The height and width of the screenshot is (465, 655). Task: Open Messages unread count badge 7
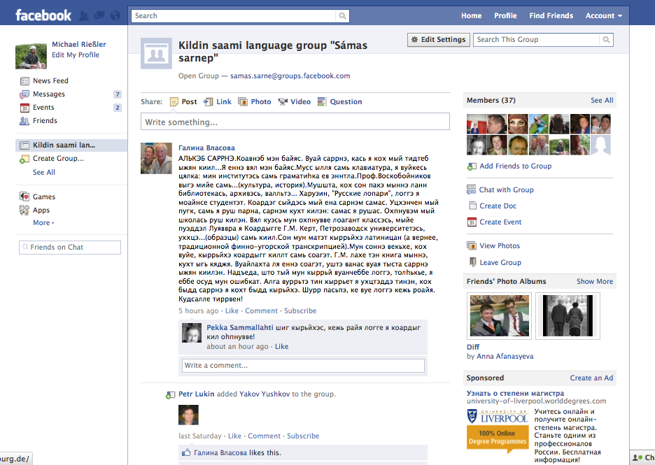pos(118,94)
